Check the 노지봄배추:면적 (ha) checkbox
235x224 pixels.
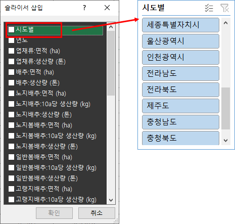(11, 125)
